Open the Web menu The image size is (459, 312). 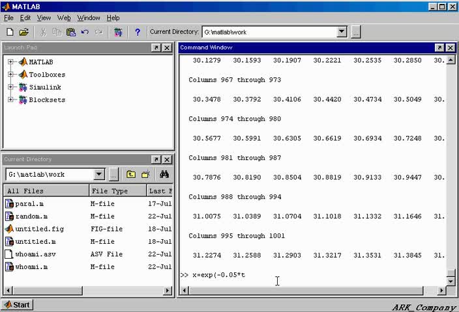tap(64, 18)
